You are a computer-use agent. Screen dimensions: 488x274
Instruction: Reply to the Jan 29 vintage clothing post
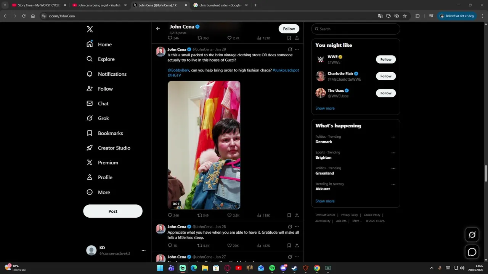pyautogui.click(x=173, y=215)
